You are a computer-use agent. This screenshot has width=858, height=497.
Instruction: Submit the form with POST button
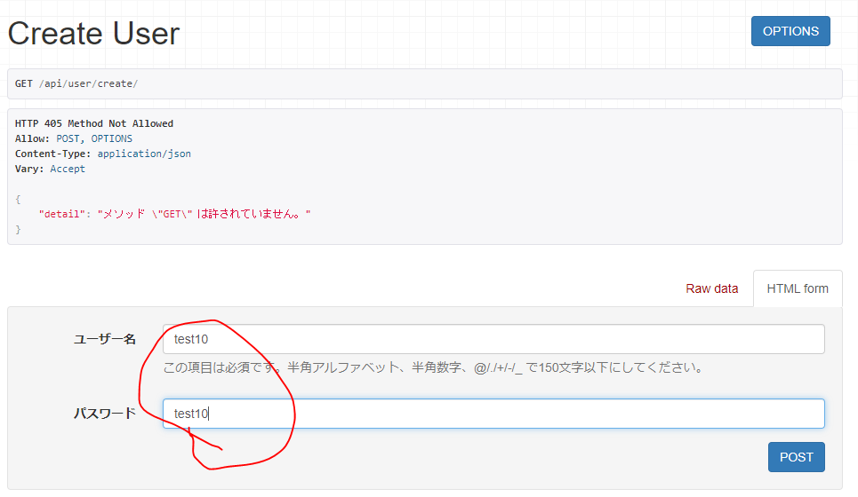click(x=796, y=457)
